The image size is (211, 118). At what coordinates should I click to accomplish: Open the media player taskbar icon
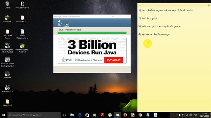coord(95,115)
